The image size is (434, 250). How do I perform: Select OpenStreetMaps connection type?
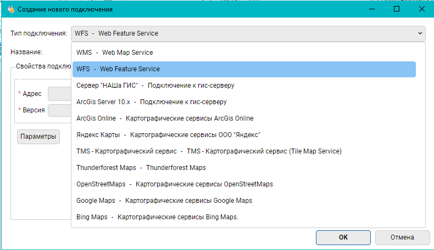[174, 184]
